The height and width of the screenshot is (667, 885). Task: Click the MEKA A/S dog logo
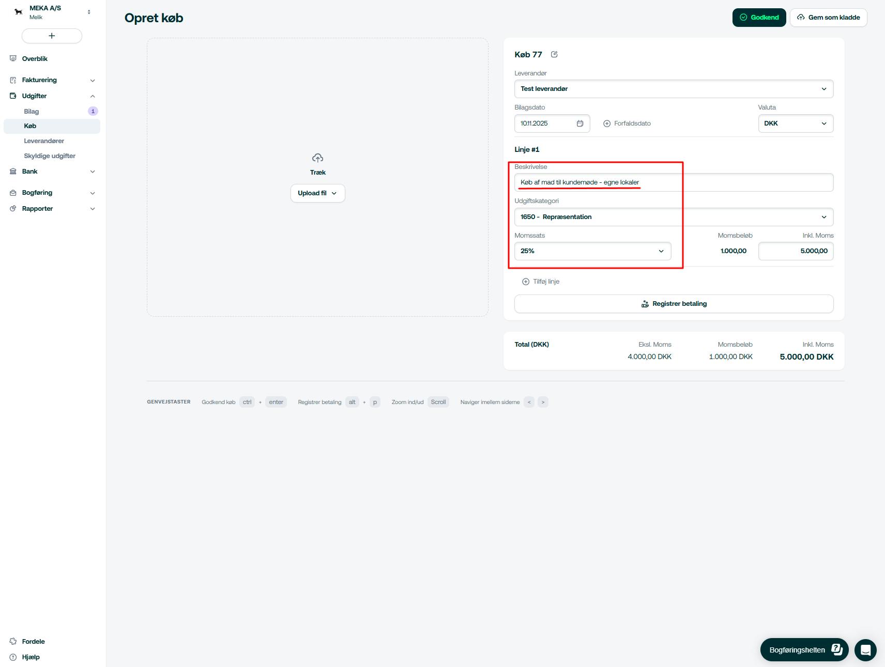click(x=19, y=12)
